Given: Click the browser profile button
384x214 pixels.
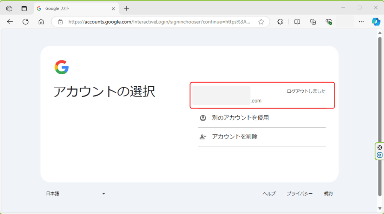Looking at the screenshot, I should (x=345, y=22).
